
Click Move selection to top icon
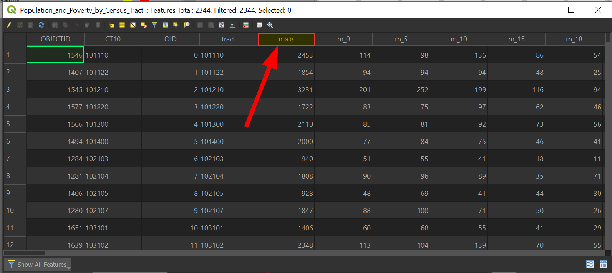(x=165, y=25)
